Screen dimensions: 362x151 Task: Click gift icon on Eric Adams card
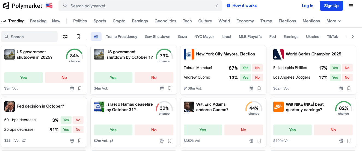tap(251, 141)
